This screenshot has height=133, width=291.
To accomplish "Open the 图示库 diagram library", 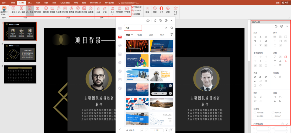I will [x=65, y=10].
